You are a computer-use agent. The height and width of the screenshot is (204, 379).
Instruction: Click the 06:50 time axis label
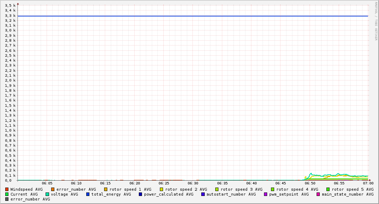click(x=310, y=183)
